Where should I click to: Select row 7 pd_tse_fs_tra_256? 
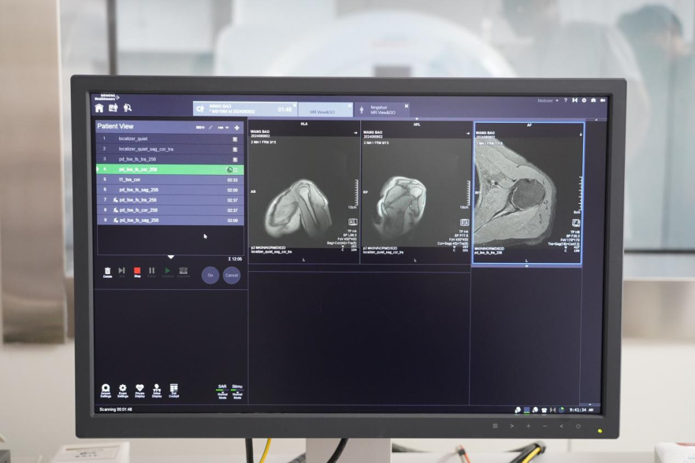170,200
